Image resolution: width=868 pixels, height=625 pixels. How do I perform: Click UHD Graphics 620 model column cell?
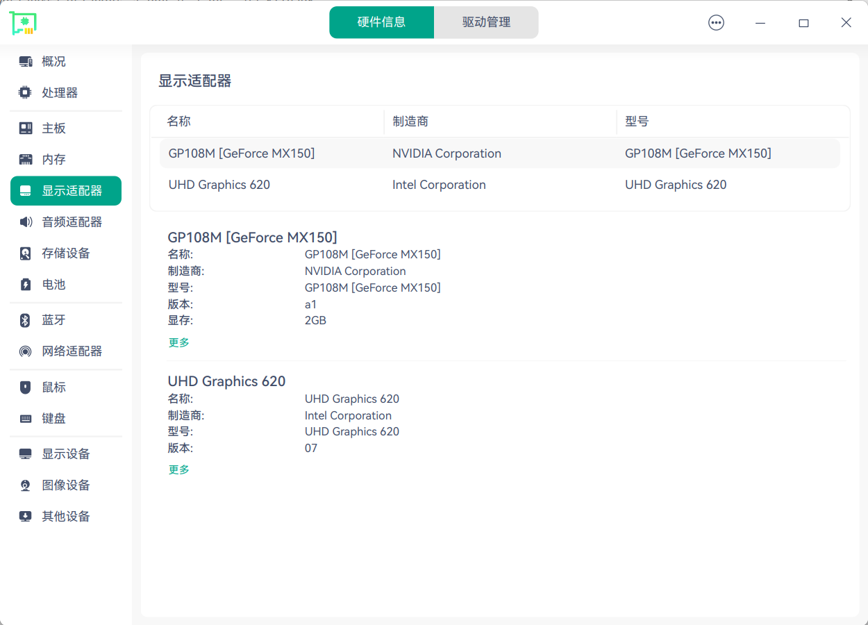(x=676, y=185)
